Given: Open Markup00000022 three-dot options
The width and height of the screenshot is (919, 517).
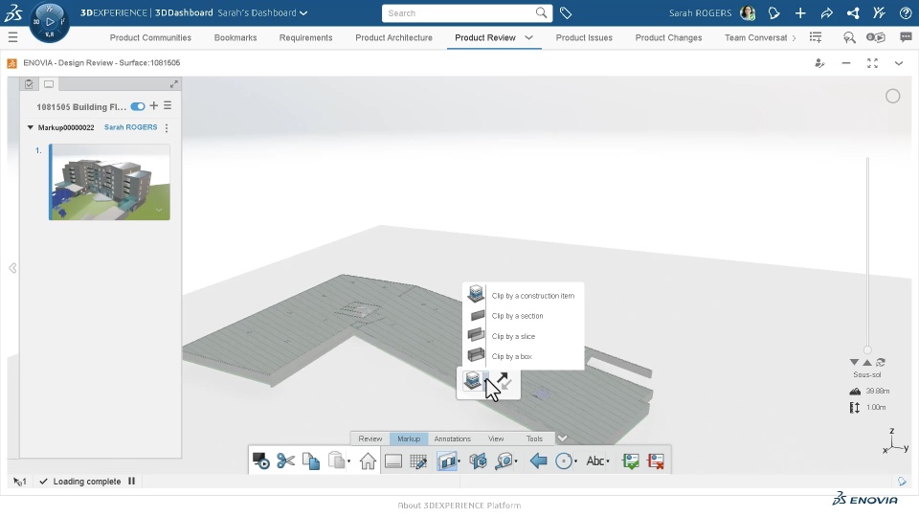Looking at the screenshot, I should 167,127.
